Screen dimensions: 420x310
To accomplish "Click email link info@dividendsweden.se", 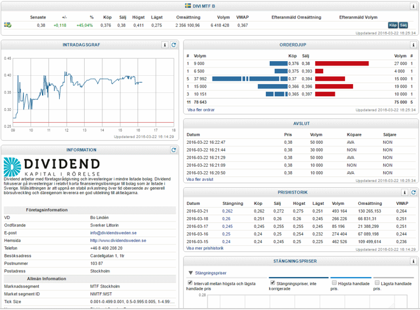I will point(113,233).
